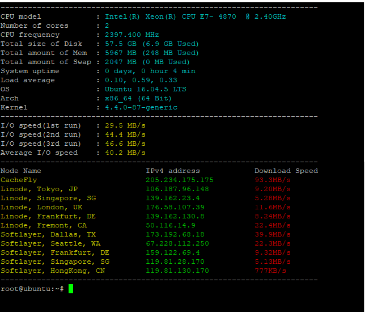This screenshot has width=365, height=312.
Task: Select download speed 5.28MB/s
Action: tap(273, 198)
